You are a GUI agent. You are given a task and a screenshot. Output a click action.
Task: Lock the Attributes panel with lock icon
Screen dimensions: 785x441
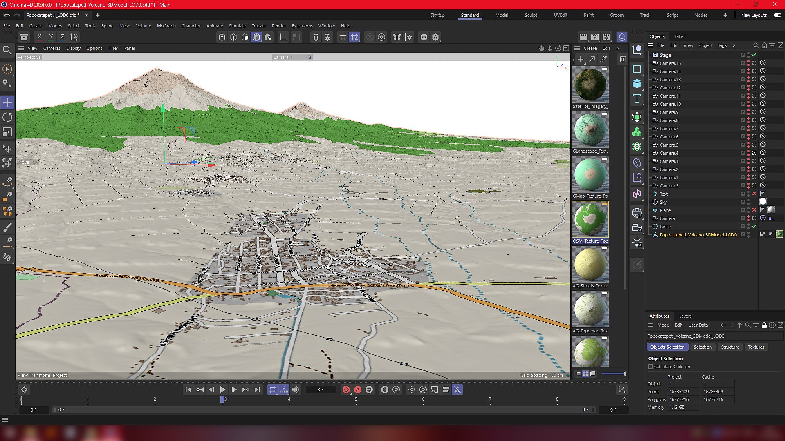764,325
